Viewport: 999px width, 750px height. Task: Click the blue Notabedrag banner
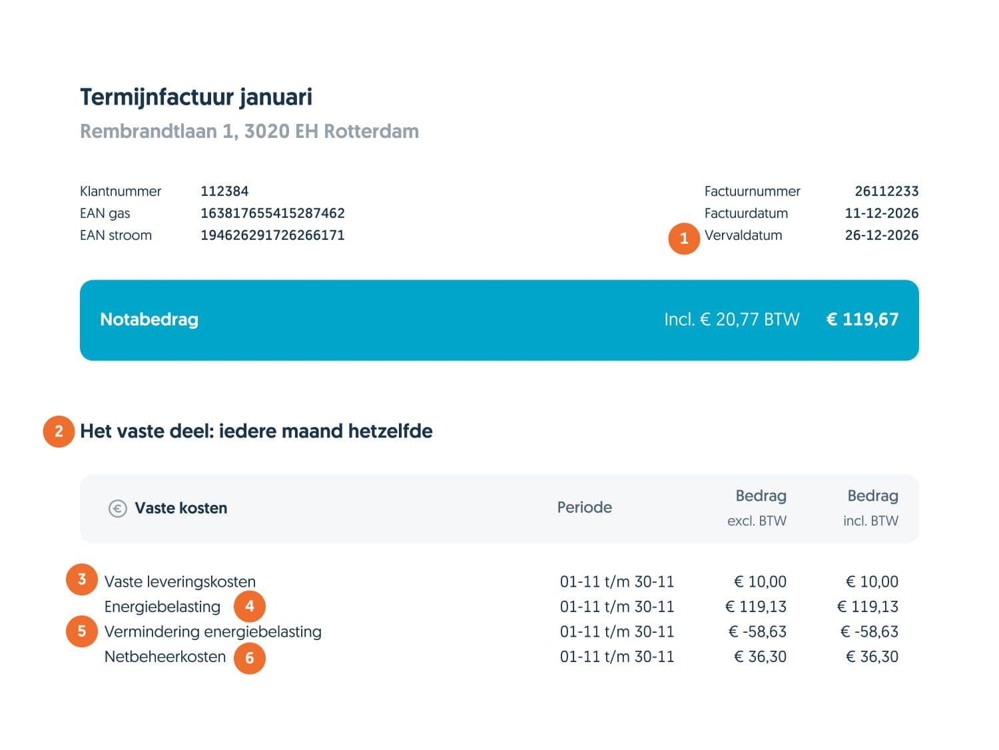click(499, 320)
